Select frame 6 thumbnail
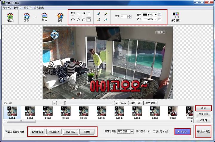This screenshot has height=142, width=215. pyautogui.click(x=119, y=113)
